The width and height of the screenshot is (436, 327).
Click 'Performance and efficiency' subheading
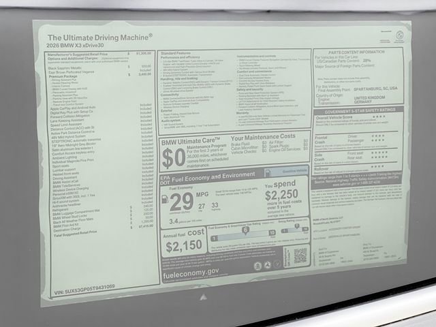click(181, 57)
